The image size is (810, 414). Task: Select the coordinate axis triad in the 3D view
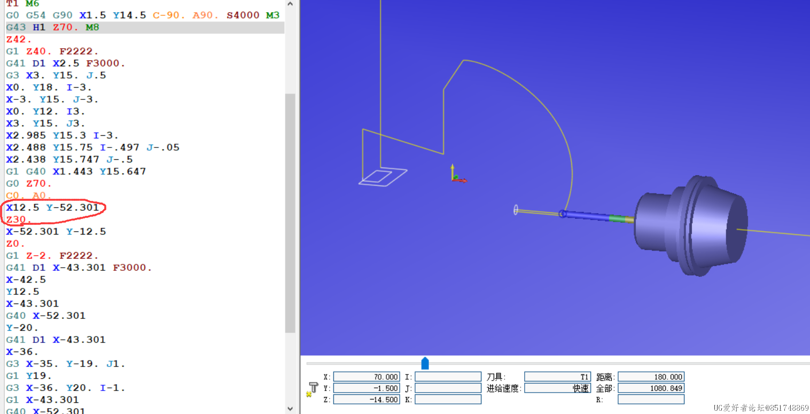point(457,174)
